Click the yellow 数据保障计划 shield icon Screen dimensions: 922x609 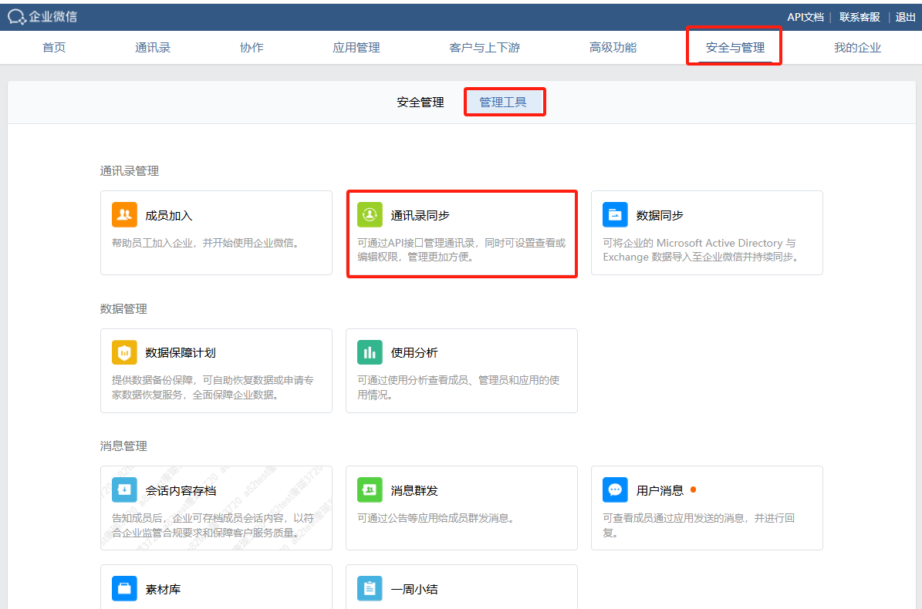click(x=124, y=352)
